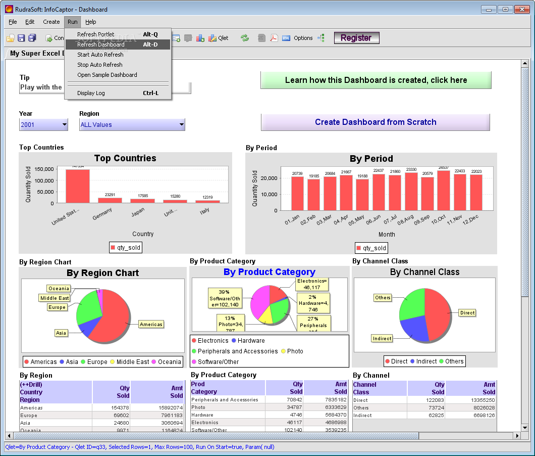The height and width of the screenshot is (456, 535).
Task: Click Americas slice label in Region pie
Action: [x=151, y=325]
